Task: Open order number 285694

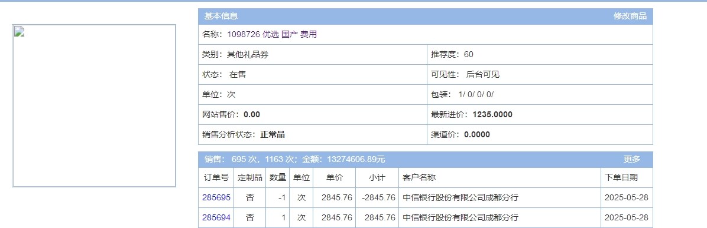Action: [x=216, y=217]
